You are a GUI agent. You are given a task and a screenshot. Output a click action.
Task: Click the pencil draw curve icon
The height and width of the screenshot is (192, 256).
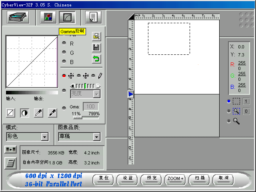tap(100, 76)
